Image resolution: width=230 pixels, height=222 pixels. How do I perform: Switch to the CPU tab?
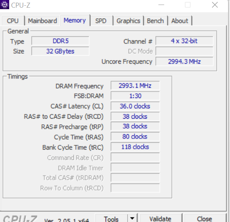coord(13,21)
